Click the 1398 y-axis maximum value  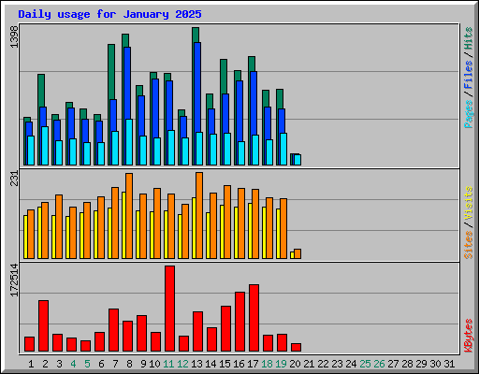tap(14, 36)
